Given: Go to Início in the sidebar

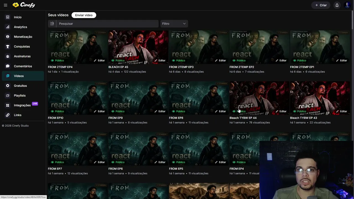Looking at the screenshot, I should pos(23,17).
